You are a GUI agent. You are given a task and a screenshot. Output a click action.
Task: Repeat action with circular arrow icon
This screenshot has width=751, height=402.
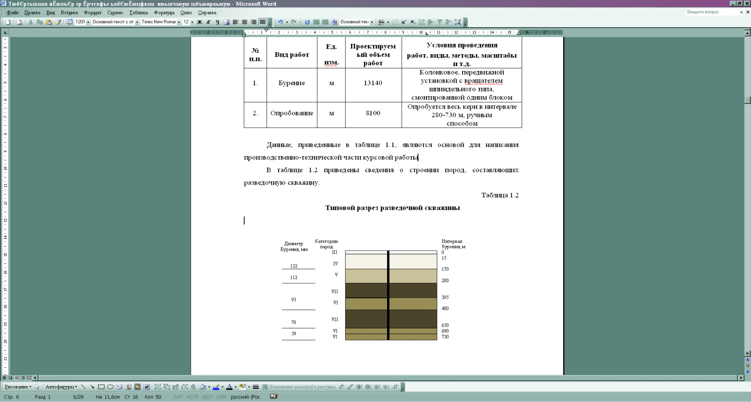click(307, 22)
